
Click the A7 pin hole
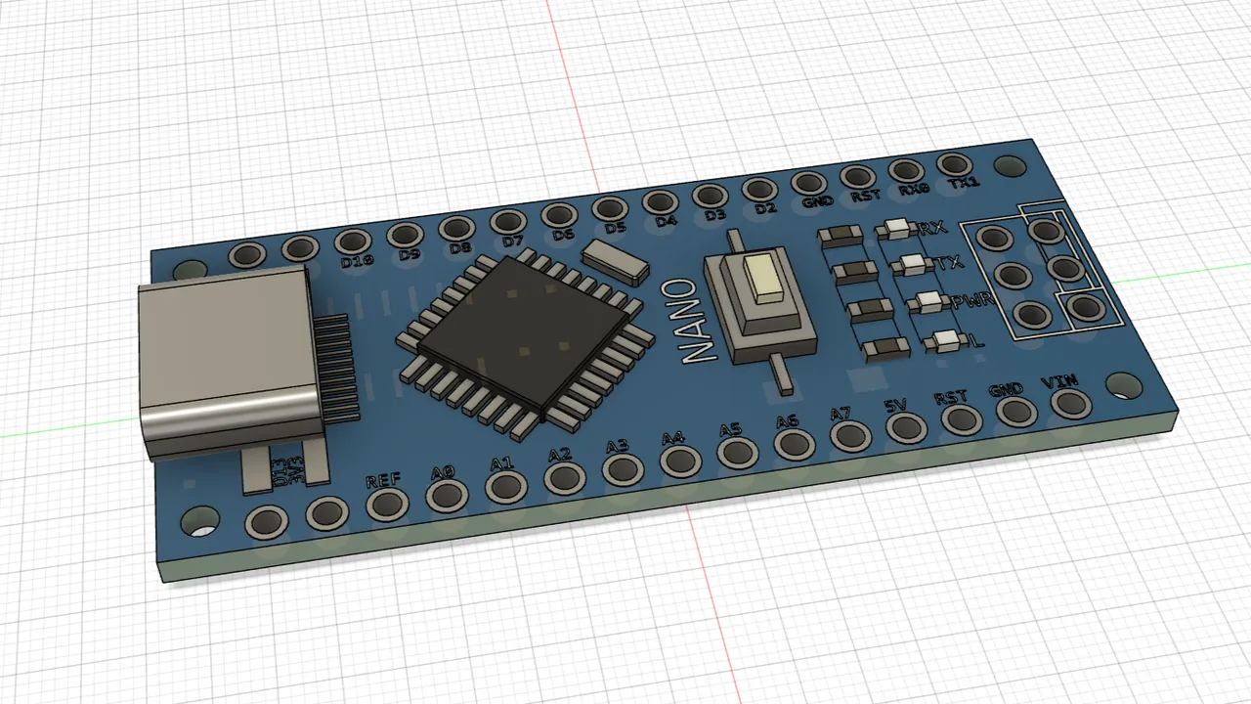coord(850,435)
